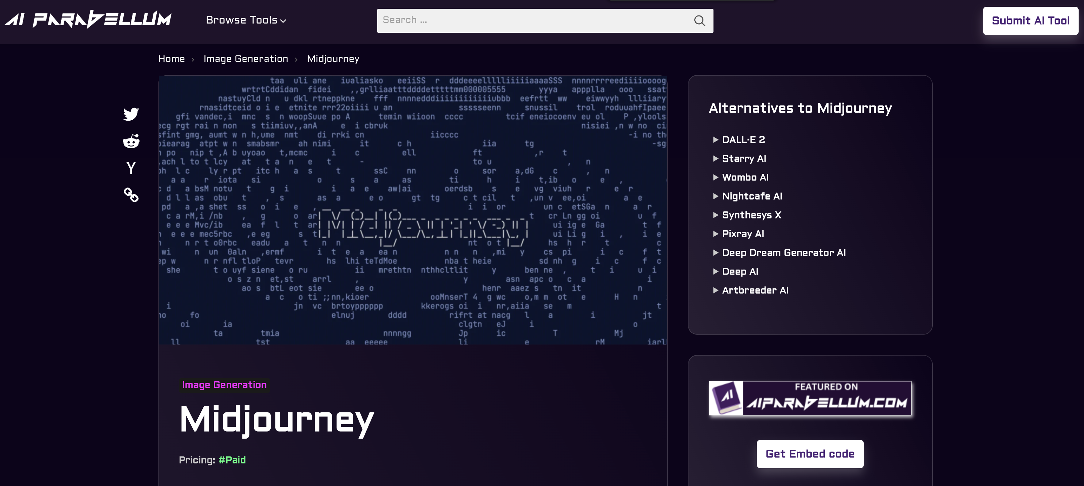Click the #Paid pricing tag
The image size is (1084, 486).
pyautogui.click(x=232, y=460)
